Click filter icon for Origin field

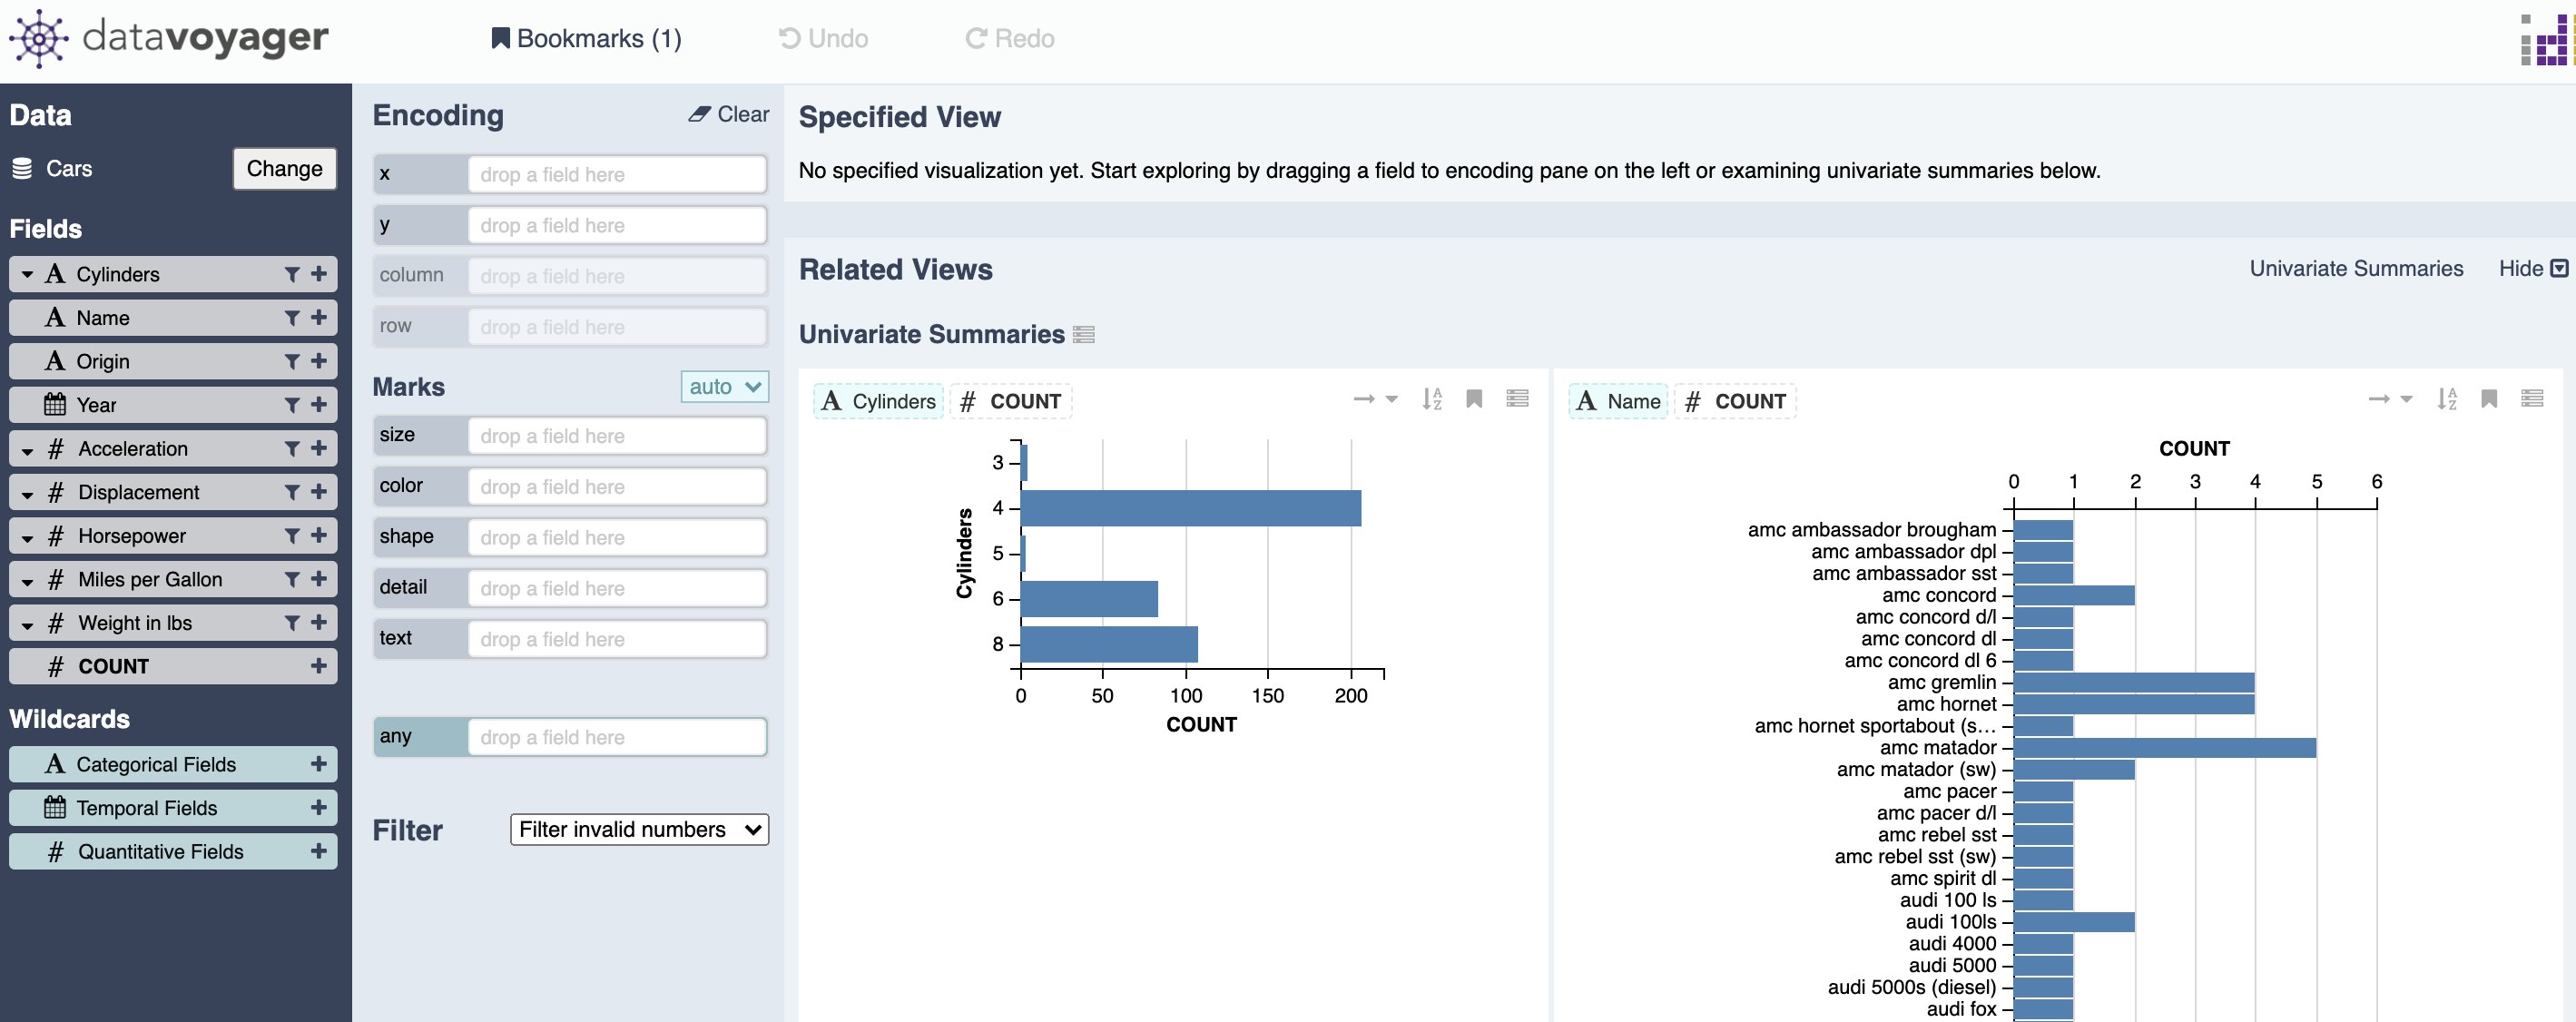coord(291,361)
